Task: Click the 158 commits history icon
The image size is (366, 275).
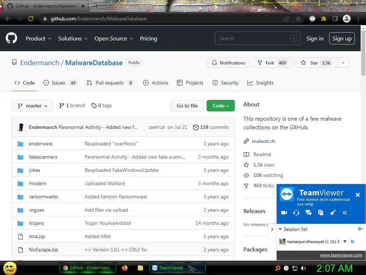Action: (196, 127)
